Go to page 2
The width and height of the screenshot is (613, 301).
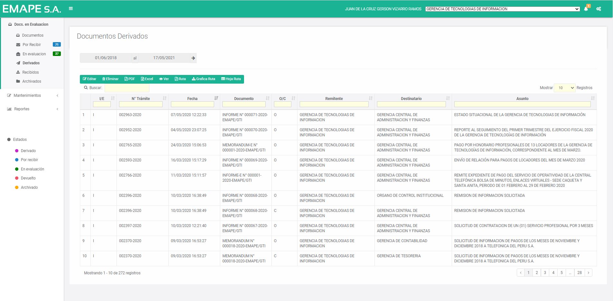pos(537,273)
